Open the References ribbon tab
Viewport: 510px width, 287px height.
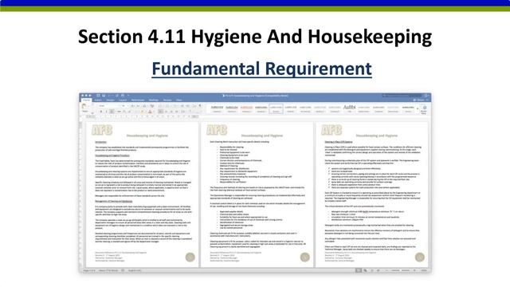click(138, 100)
